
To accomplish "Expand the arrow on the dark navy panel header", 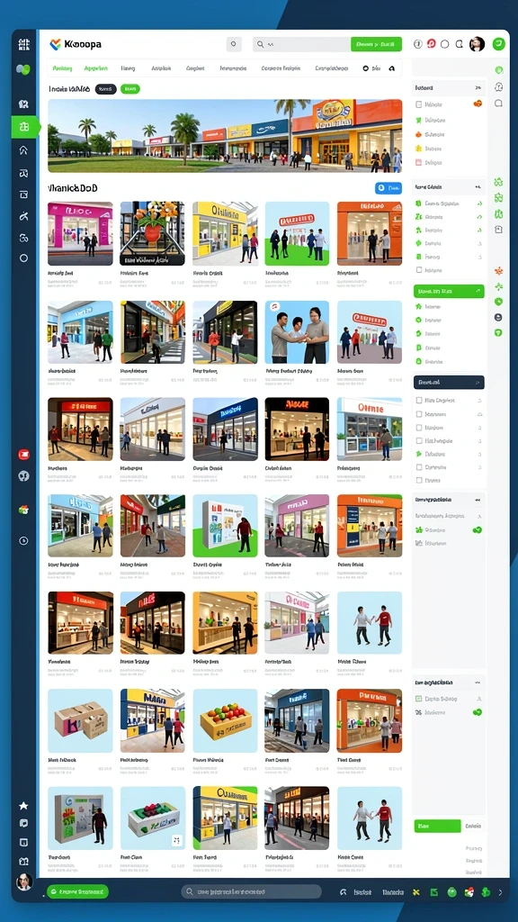I will tap(478, 382).
